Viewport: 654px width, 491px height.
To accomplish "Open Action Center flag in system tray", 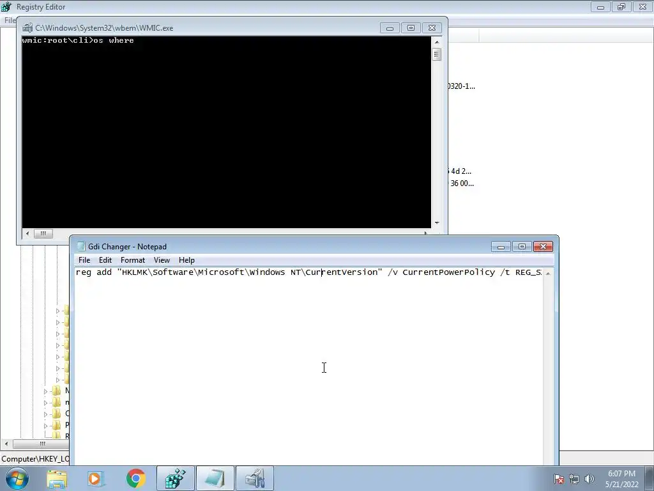I will 558,479.
